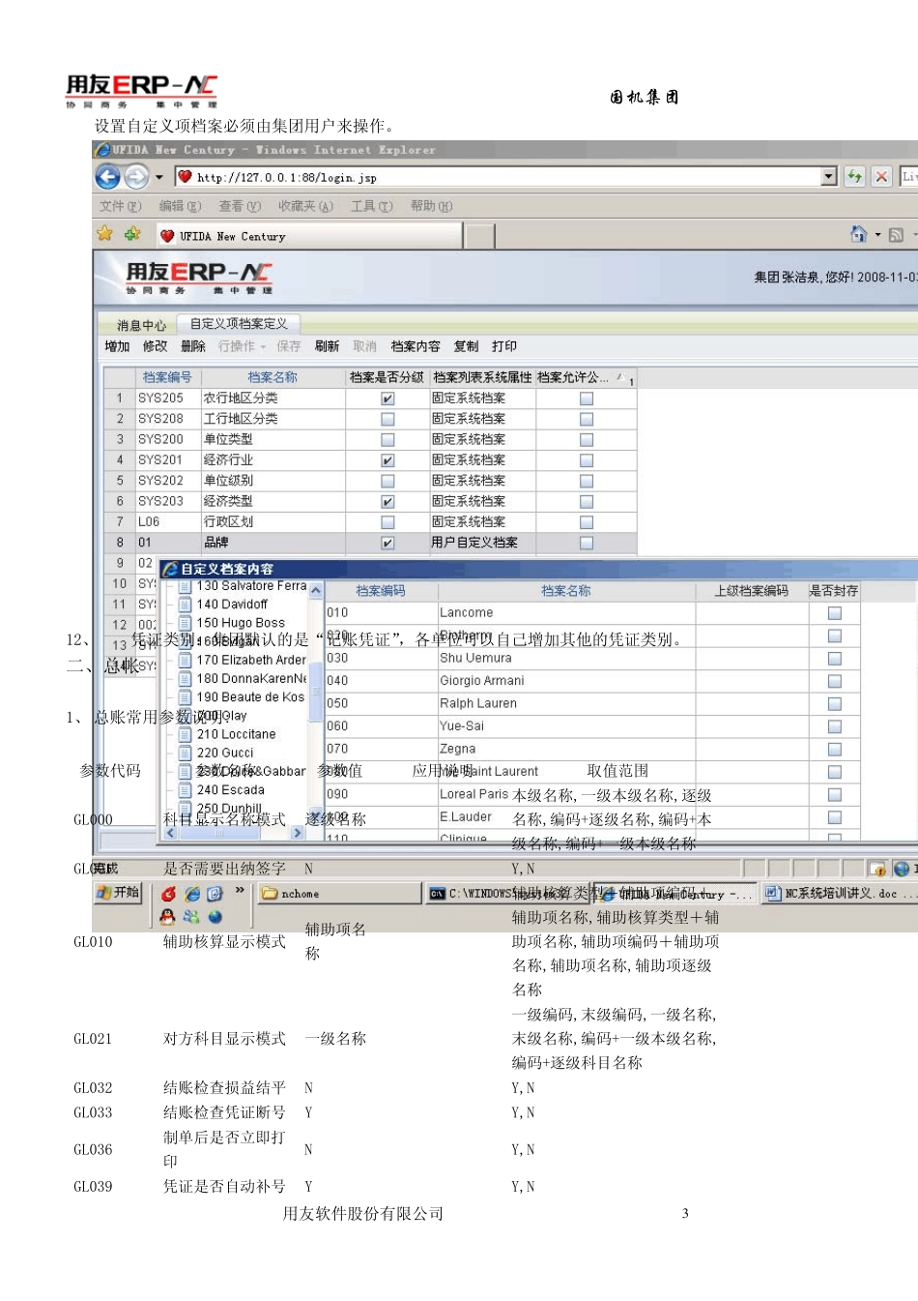Click the 档案内容 toolbar button

[416, 346]
